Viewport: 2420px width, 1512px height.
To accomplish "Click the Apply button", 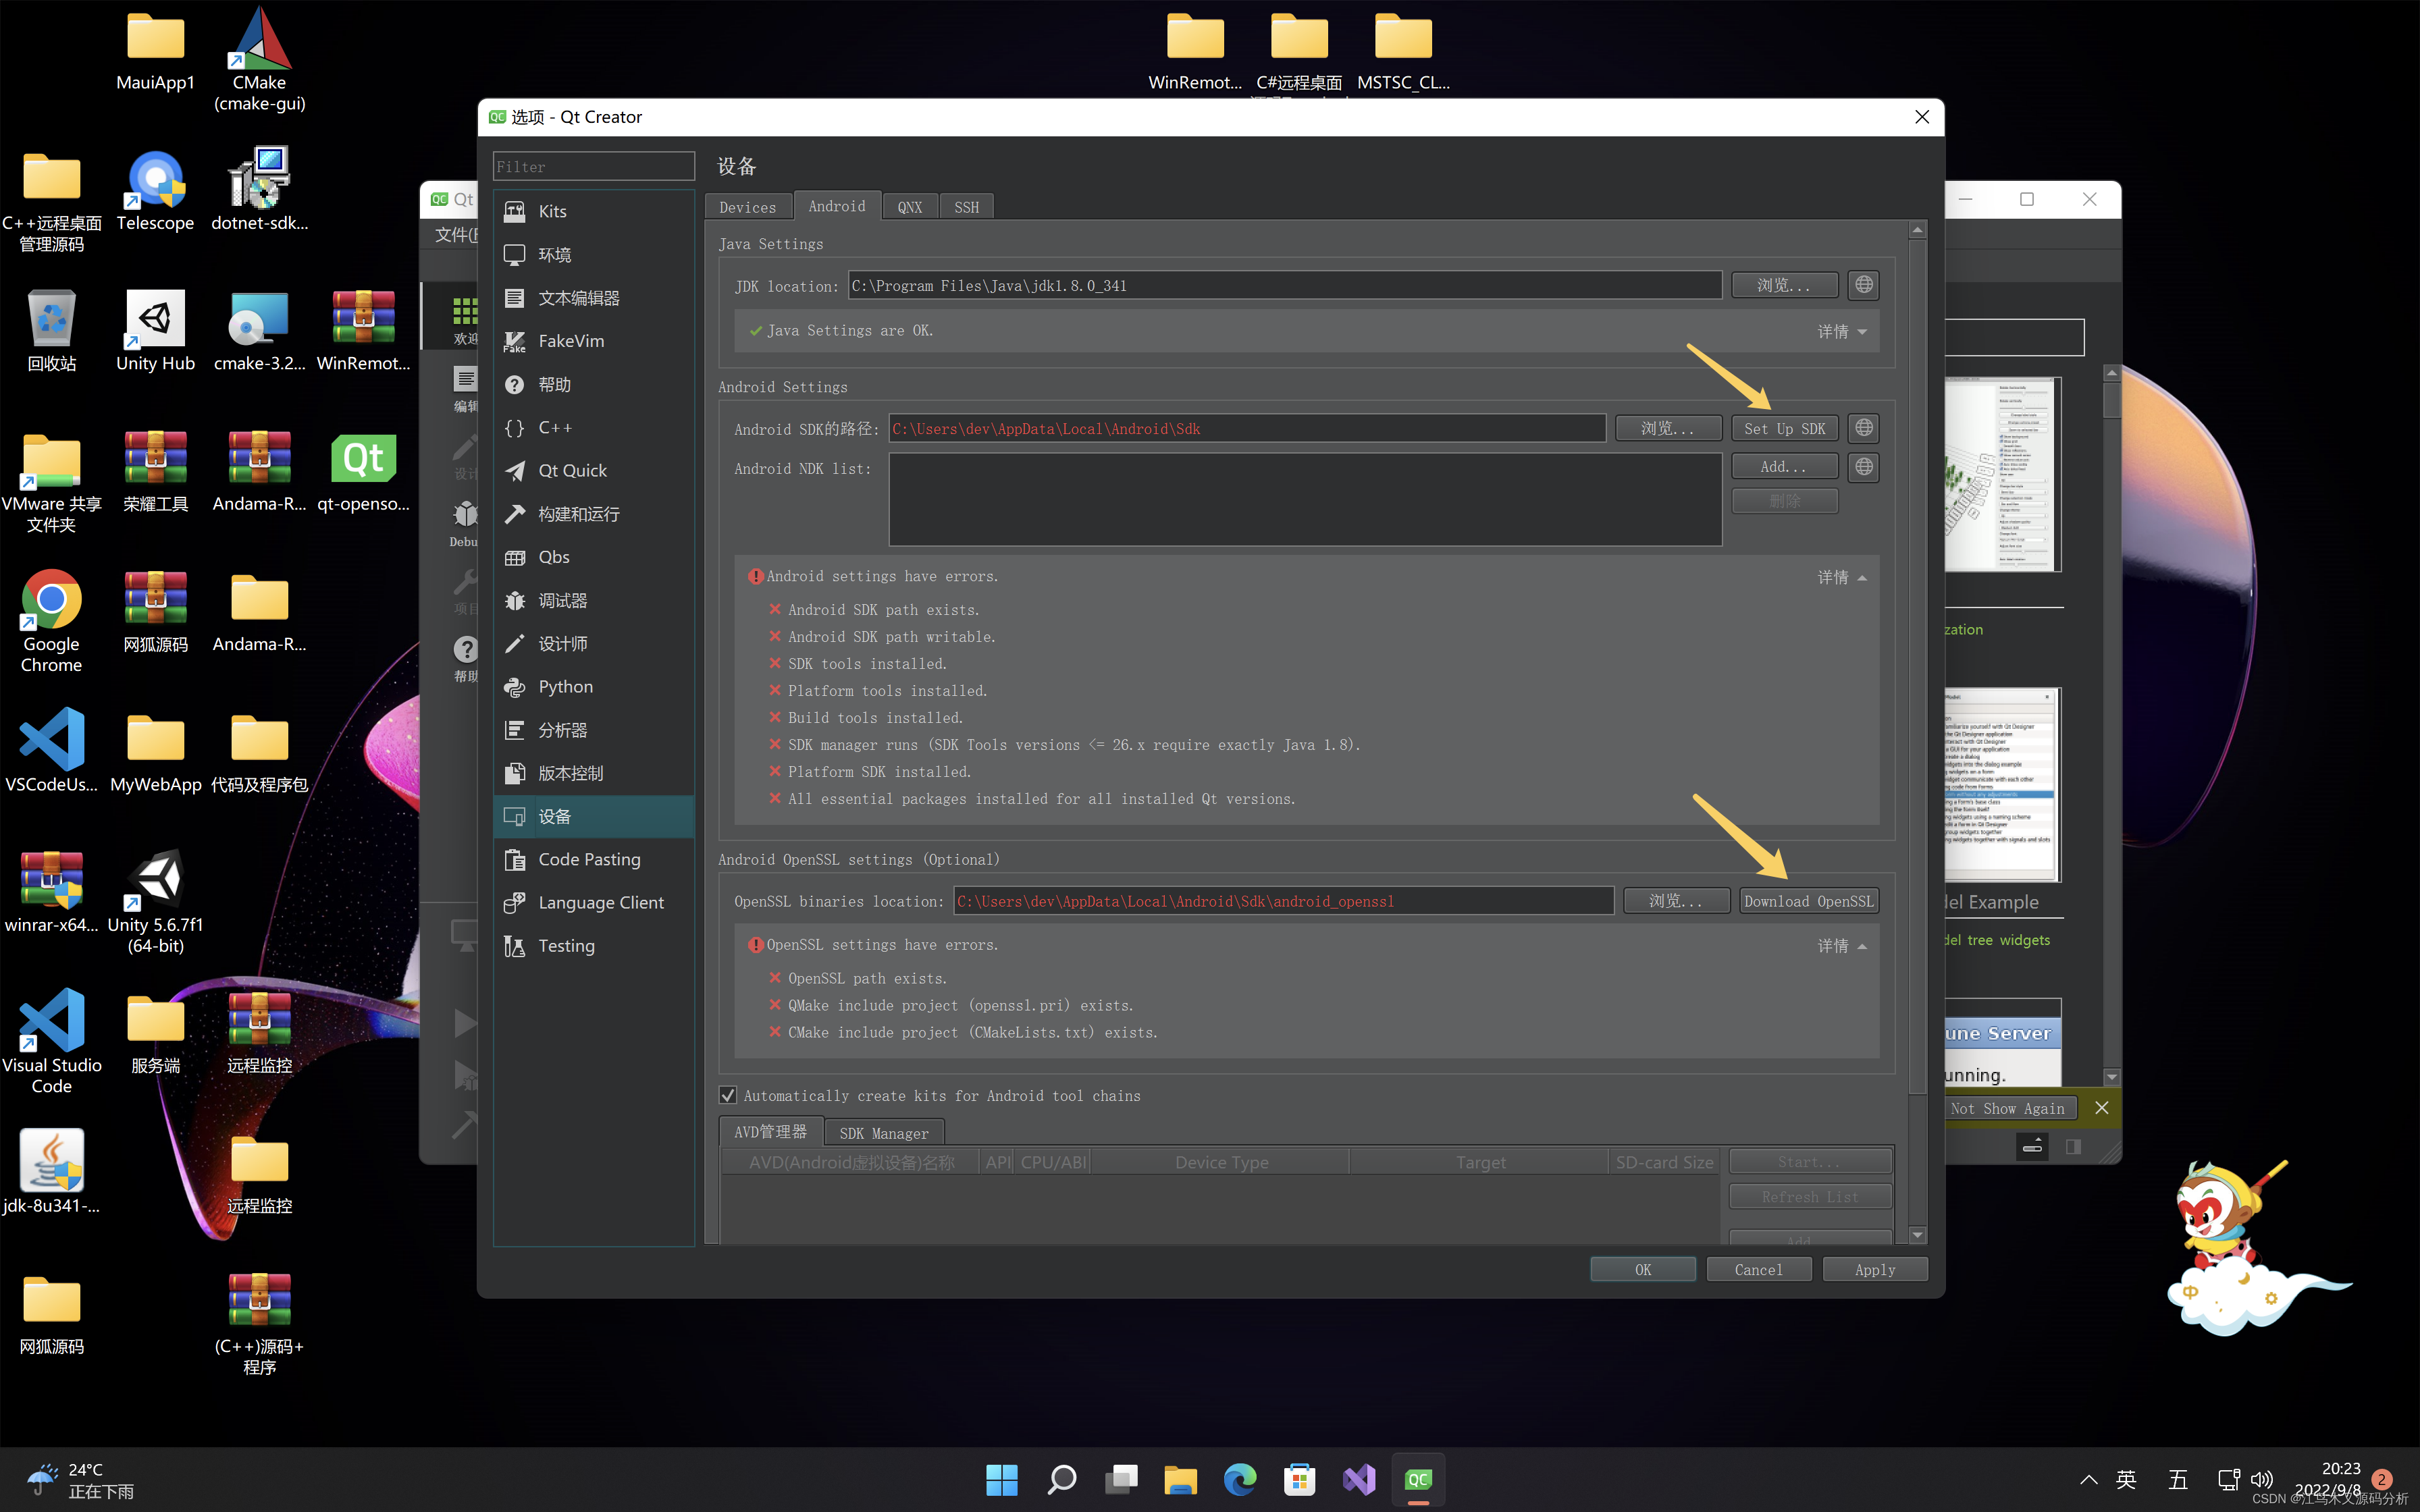I will [x=1874, y=1269].
